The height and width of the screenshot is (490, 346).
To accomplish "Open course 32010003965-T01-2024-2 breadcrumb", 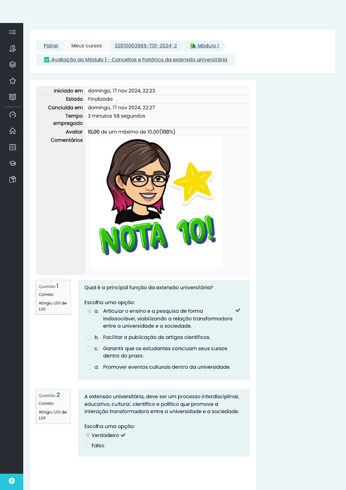I will point(146,46).
